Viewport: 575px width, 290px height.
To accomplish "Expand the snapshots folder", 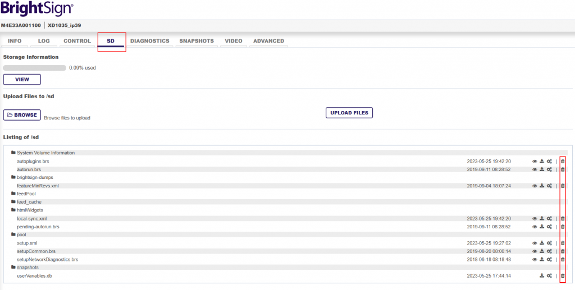I will pos(25,268).
